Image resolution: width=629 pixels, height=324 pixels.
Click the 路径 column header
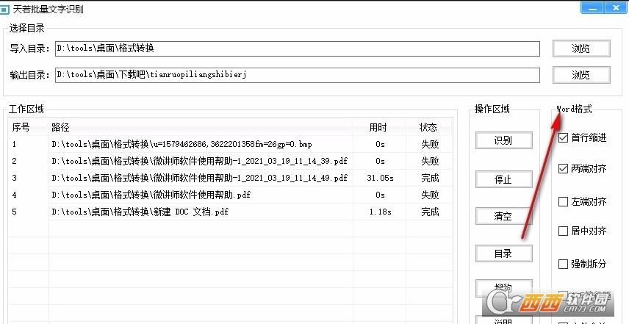point(201,128)
